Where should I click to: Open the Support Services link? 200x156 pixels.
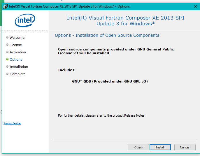(x=12, y=123)
